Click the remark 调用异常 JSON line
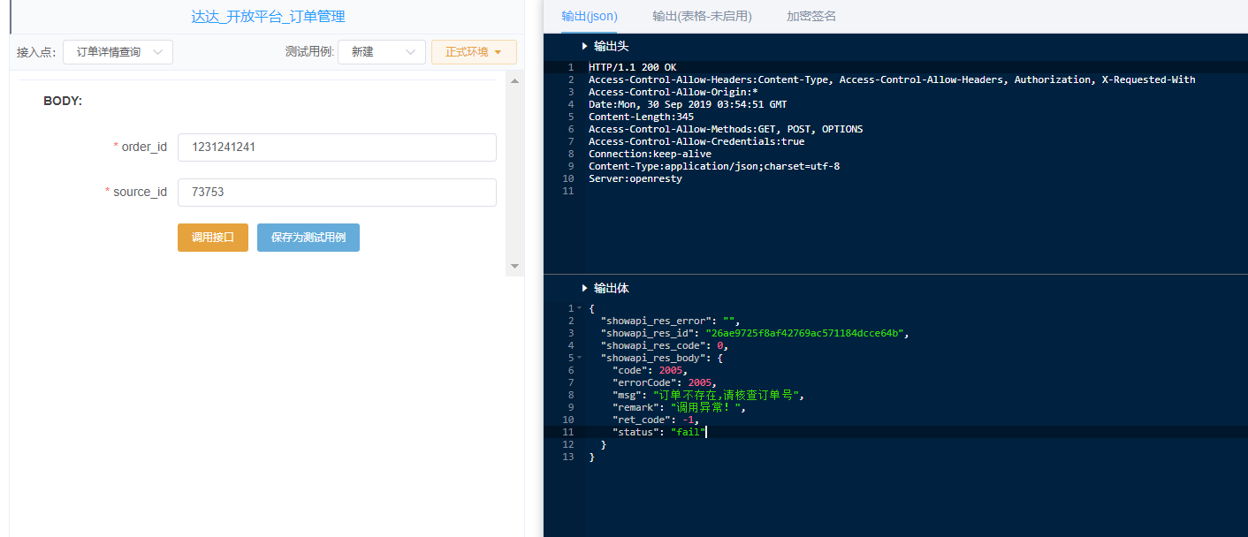1248x537 pixels. (679, 407)
